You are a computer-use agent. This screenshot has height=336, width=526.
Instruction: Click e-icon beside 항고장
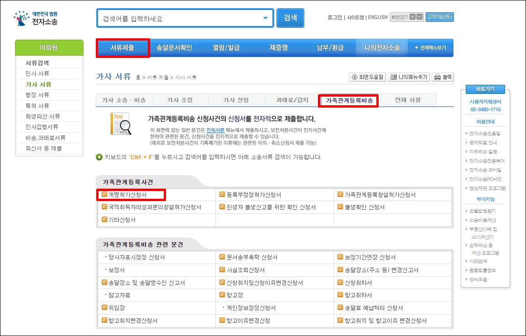222,295
